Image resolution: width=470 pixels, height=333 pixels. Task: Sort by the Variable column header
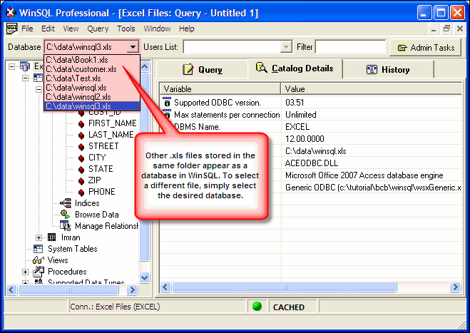(x=220, y=88)
